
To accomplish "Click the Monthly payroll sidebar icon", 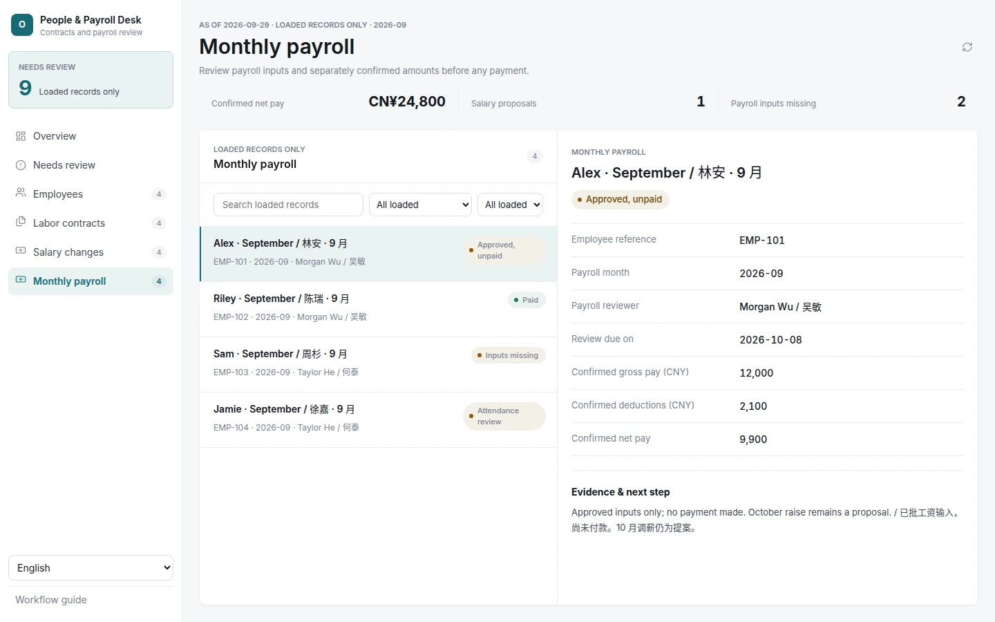I will pos(21,280).
